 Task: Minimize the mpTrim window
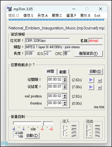(x=74, y=9)
